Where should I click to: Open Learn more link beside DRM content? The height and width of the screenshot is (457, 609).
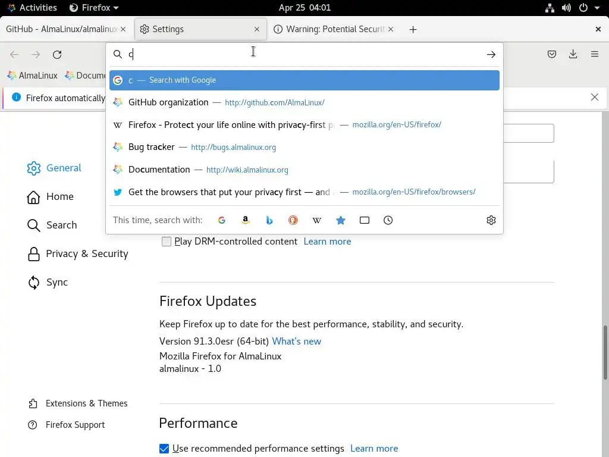tap(327, 242)
